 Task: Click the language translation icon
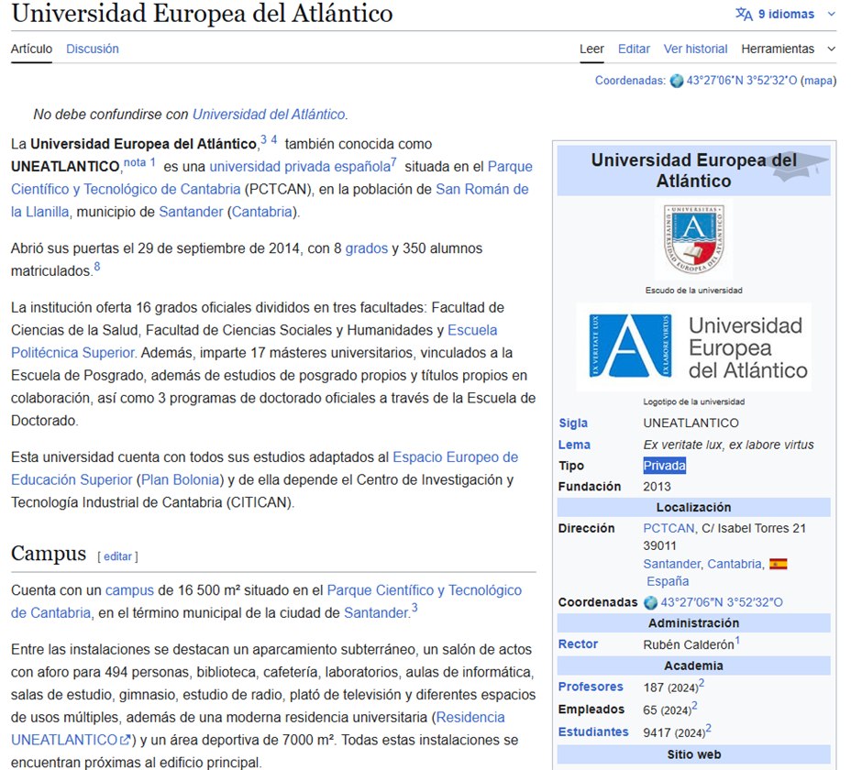click(744, 14)
